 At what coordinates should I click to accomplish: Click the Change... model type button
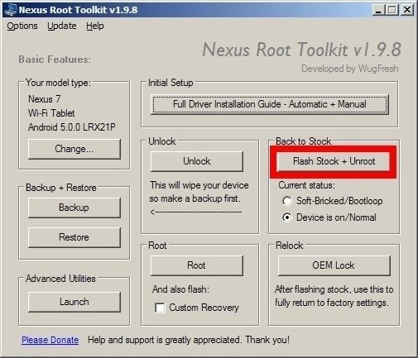pyautogui.click(x=74, y=149)
